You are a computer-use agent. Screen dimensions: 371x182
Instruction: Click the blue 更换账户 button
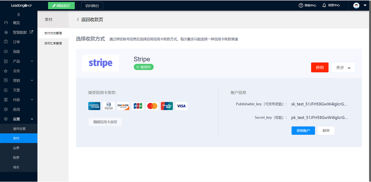303,131
